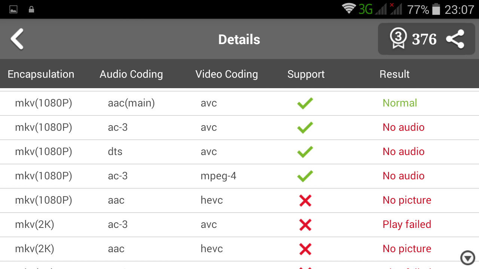479x269 pixels.
Task: Tap the scroll-down circle arrow
Action: point(467,258)
